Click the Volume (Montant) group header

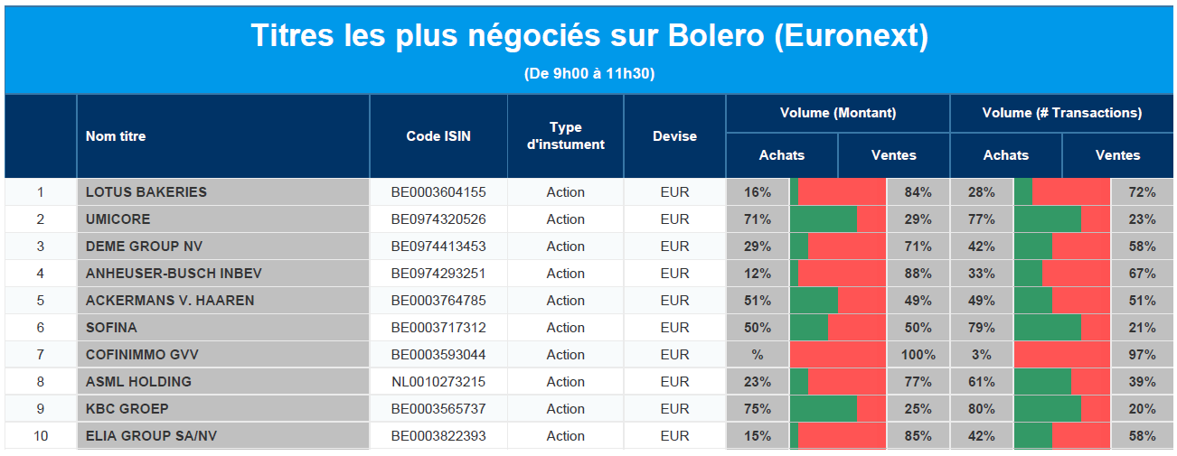[838, 114]
